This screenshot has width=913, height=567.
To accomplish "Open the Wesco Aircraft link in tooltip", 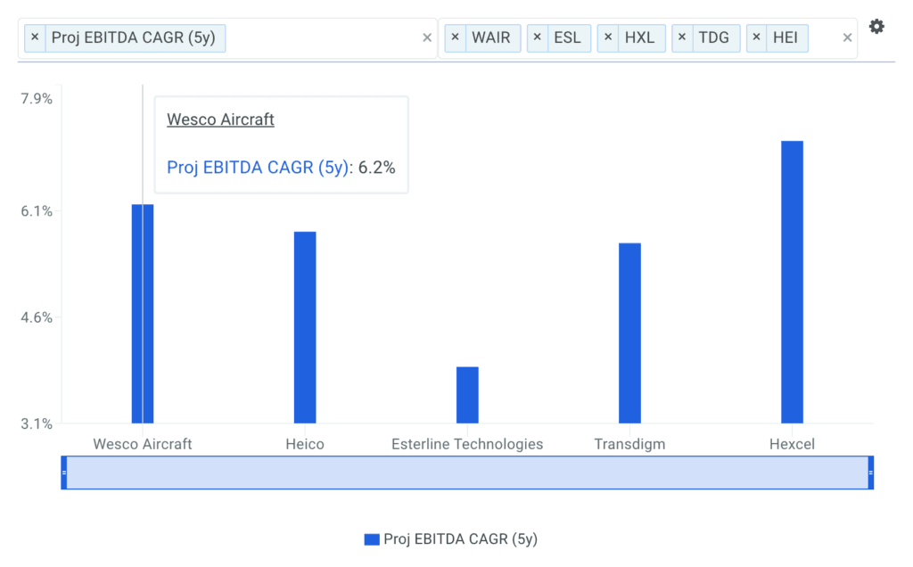I will pyautogui.click(x=220, y=119).
